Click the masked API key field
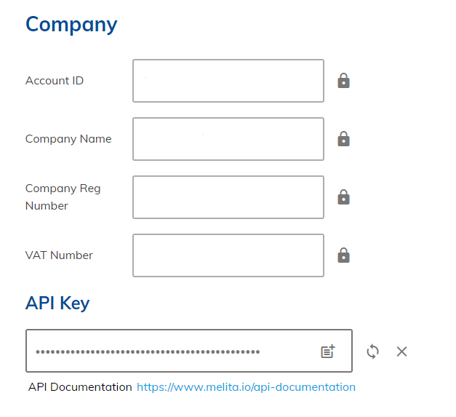Screen dimensions: 456x417 171,352
